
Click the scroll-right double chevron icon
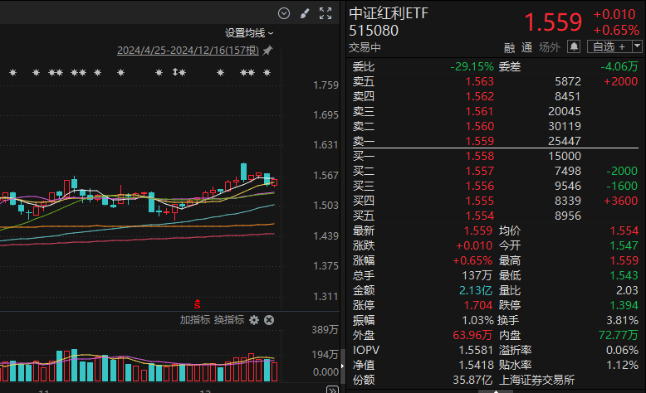(x=332, y=390)
